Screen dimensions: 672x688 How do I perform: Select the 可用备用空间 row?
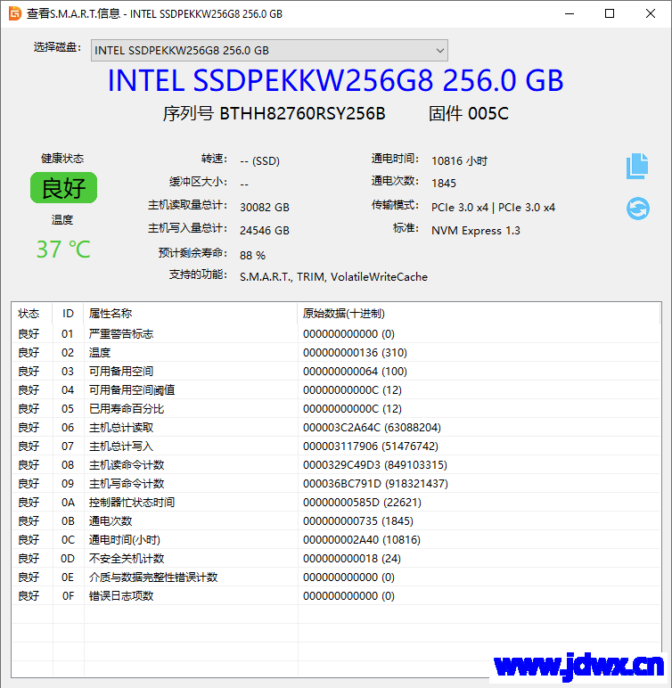336,372
